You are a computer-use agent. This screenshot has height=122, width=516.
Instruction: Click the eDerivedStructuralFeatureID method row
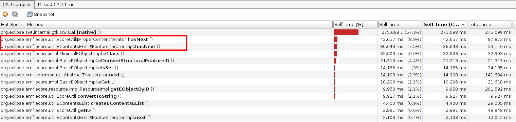pos(258,60)
